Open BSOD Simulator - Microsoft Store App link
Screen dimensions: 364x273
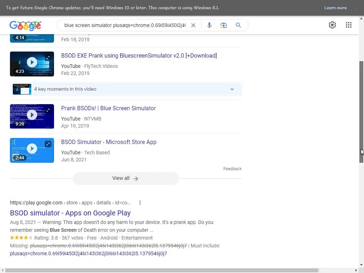click(x=109, y=142)
